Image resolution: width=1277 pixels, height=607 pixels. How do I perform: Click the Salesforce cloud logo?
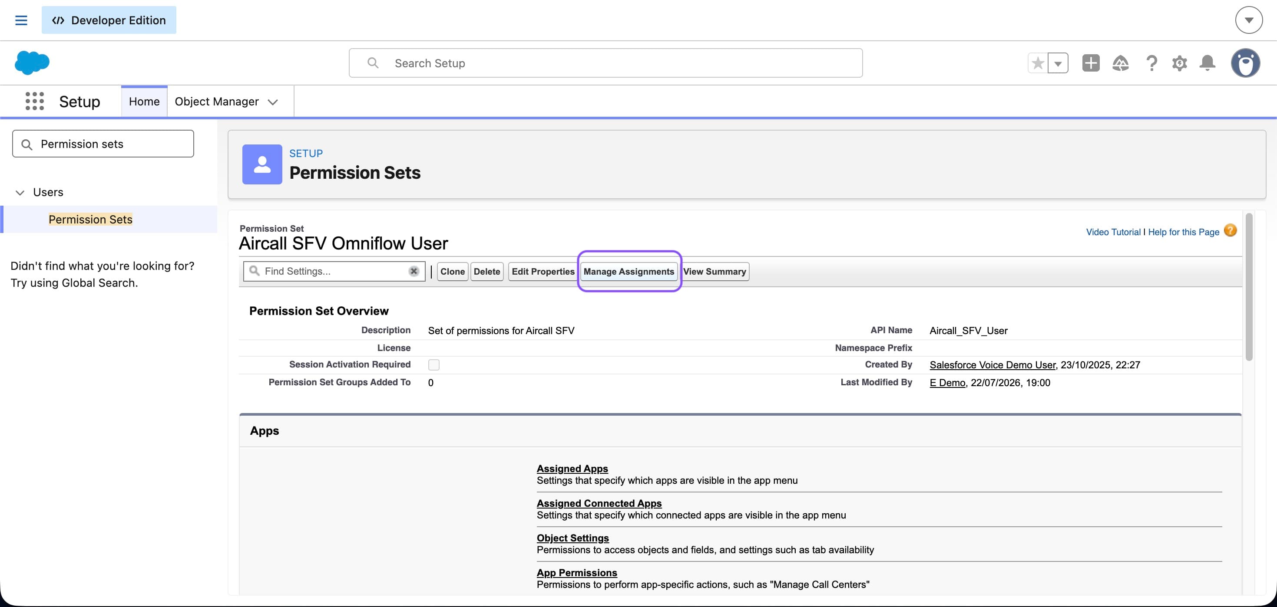[x=32, y=63]
